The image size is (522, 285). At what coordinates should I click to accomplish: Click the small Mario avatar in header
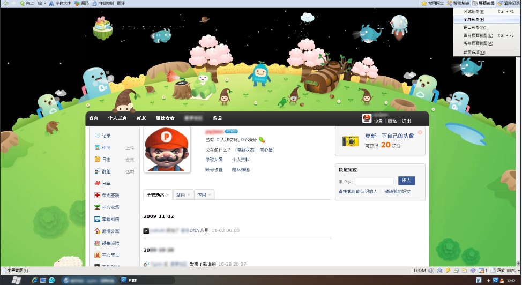click(367, 118)
